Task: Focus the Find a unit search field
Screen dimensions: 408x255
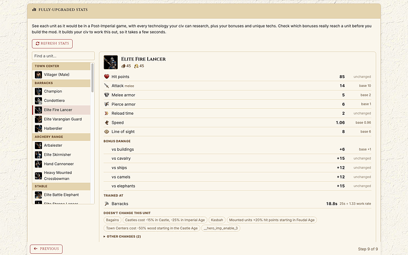Action: click(63, 56)
